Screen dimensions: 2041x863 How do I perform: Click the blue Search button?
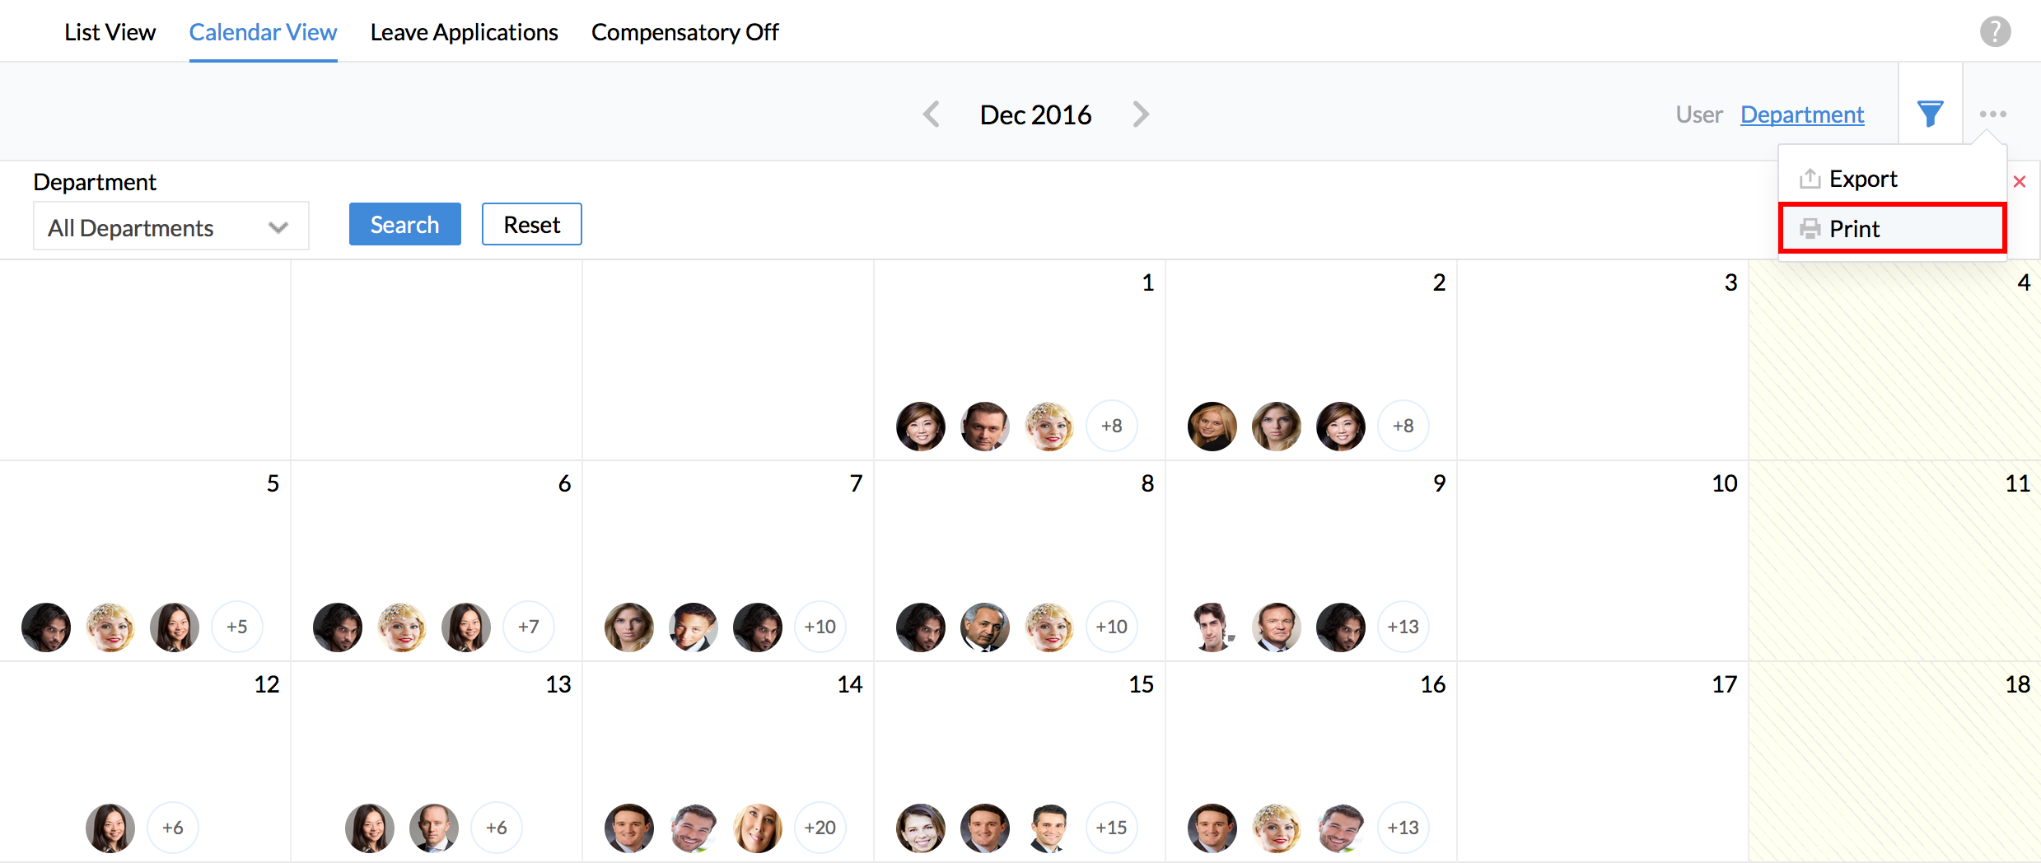click(x=404, y=225)
